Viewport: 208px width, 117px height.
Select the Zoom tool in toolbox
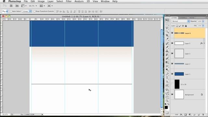click(x=167, y=101)
